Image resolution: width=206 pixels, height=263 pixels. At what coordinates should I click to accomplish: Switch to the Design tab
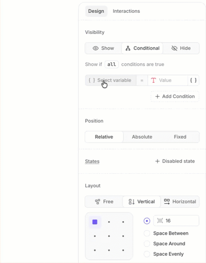point(96,11)
